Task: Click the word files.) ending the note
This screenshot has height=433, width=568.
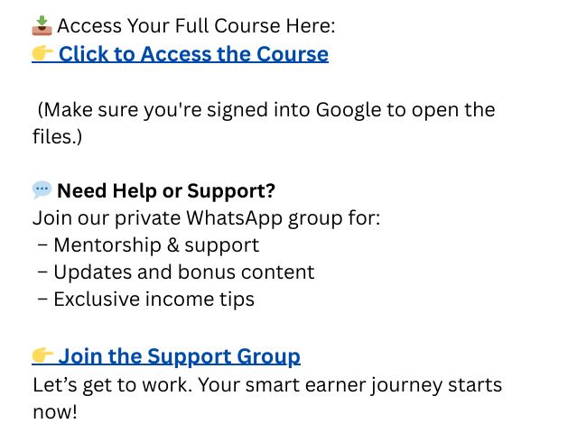Action: (57, 137)
